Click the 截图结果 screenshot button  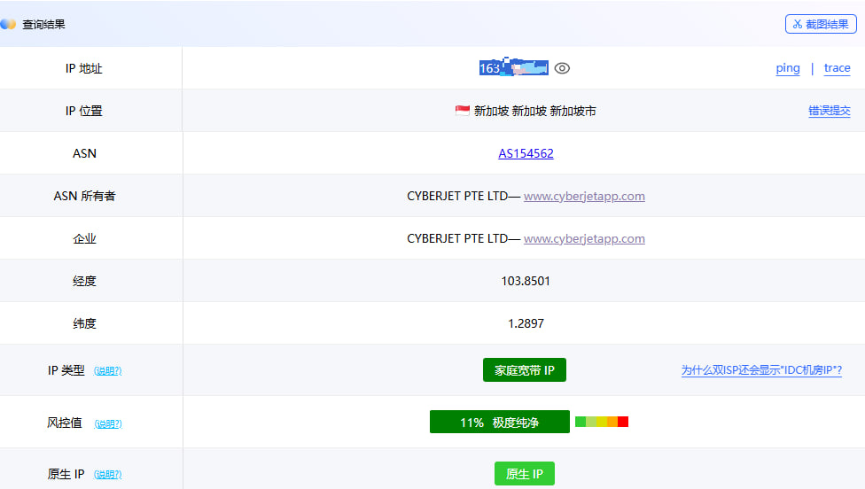point(820,24)
